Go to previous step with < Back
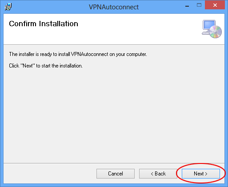This screenshot has width=228, height=187. click(x=158, y=174)
